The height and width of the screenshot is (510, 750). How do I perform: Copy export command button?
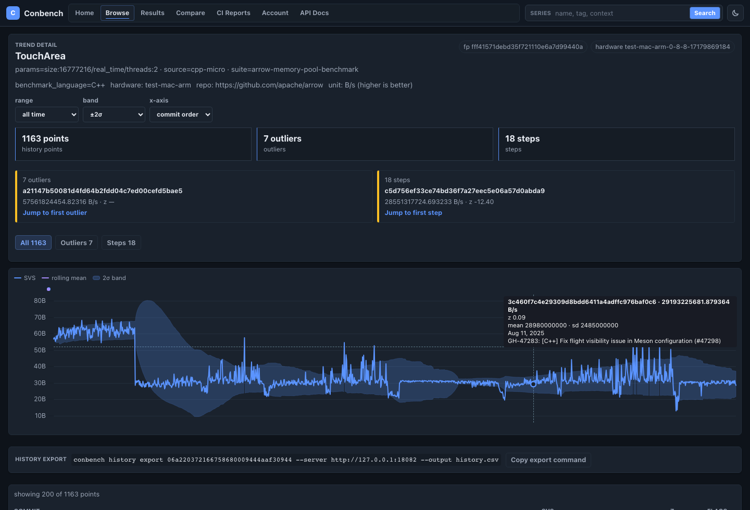(548, 460)
